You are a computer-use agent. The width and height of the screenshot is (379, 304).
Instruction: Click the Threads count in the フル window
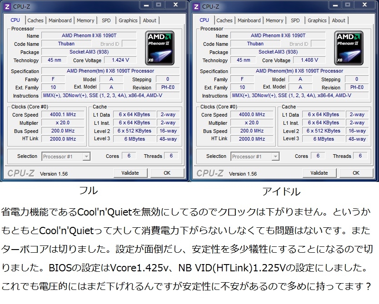[x=171, y=156]
